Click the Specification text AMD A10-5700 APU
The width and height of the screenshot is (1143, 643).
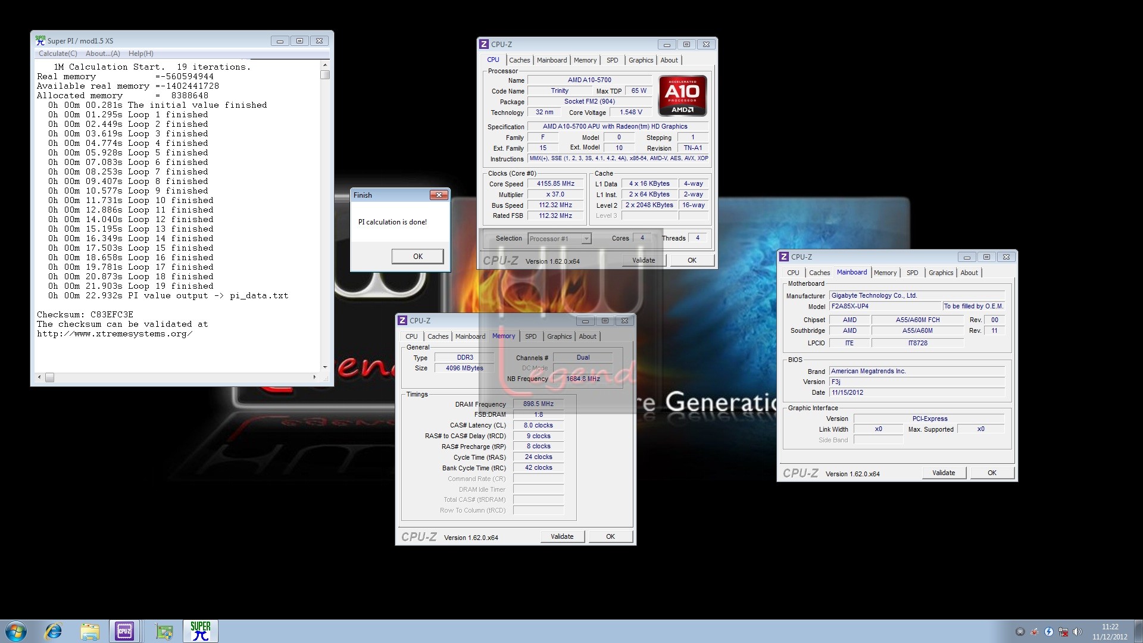tap(618, 126)
